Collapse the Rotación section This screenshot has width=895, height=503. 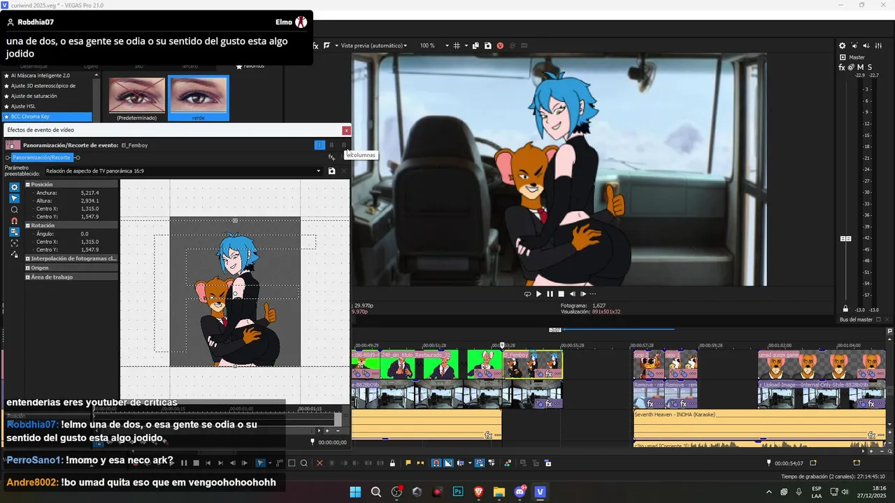[x=28, y=226]
